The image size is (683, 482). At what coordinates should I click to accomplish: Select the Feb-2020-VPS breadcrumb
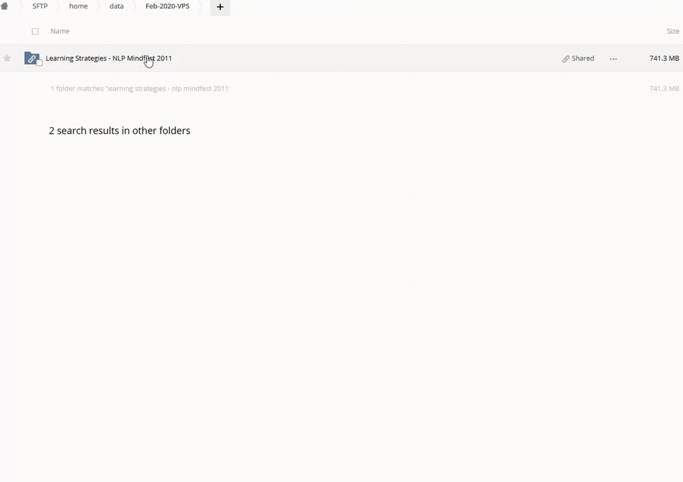coord(167,6)
